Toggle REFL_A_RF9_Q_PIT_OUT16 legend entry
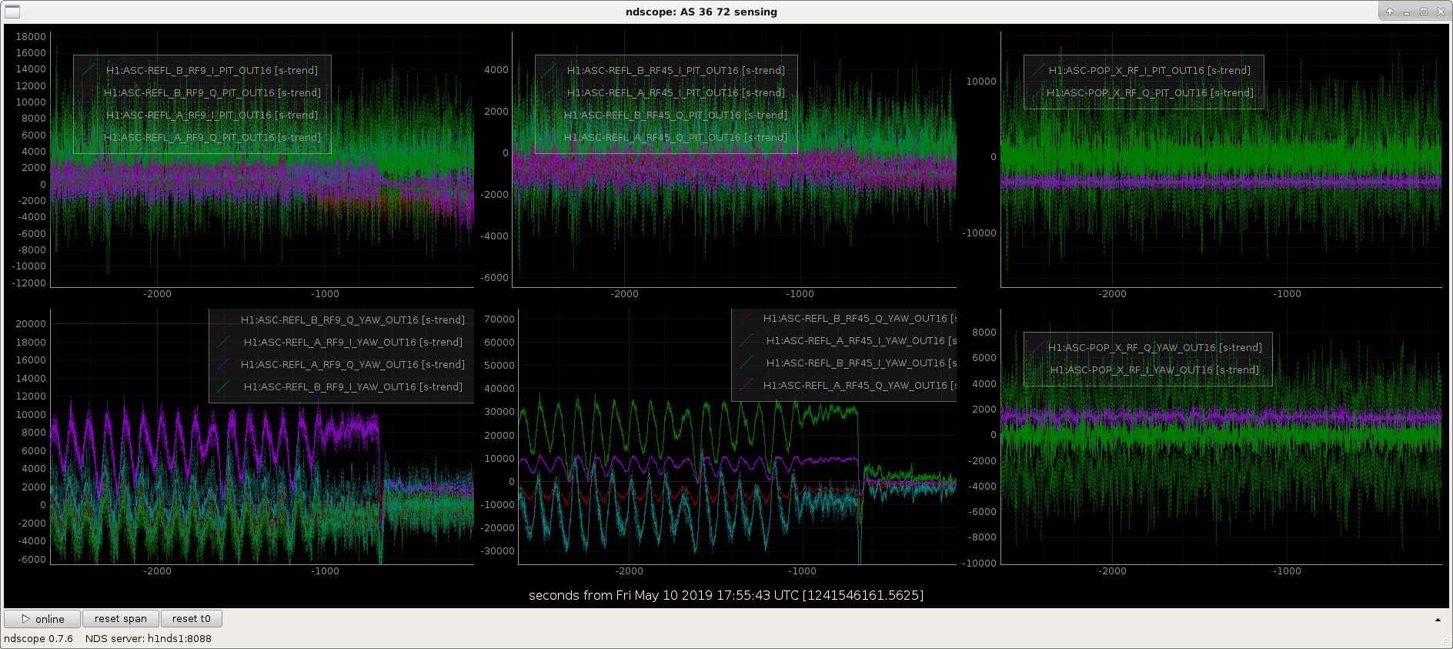This screenshot has height=649, width=1453. tap(212, 137)
